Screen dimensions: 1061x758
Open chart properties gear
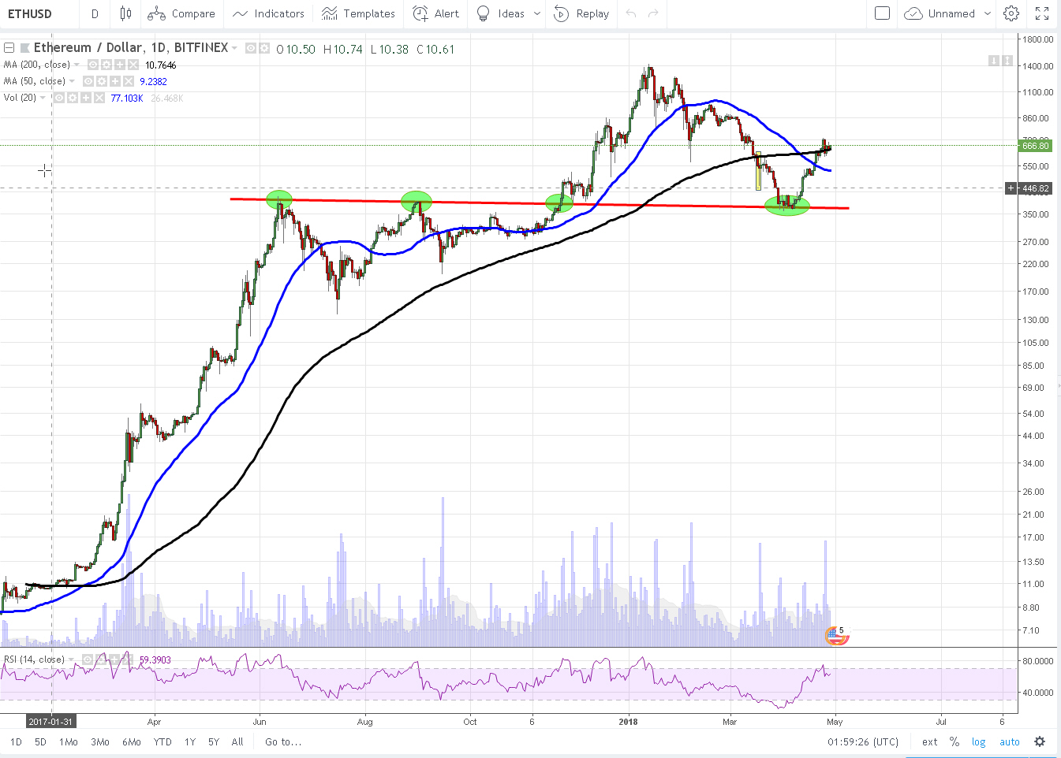[1011, 13]
